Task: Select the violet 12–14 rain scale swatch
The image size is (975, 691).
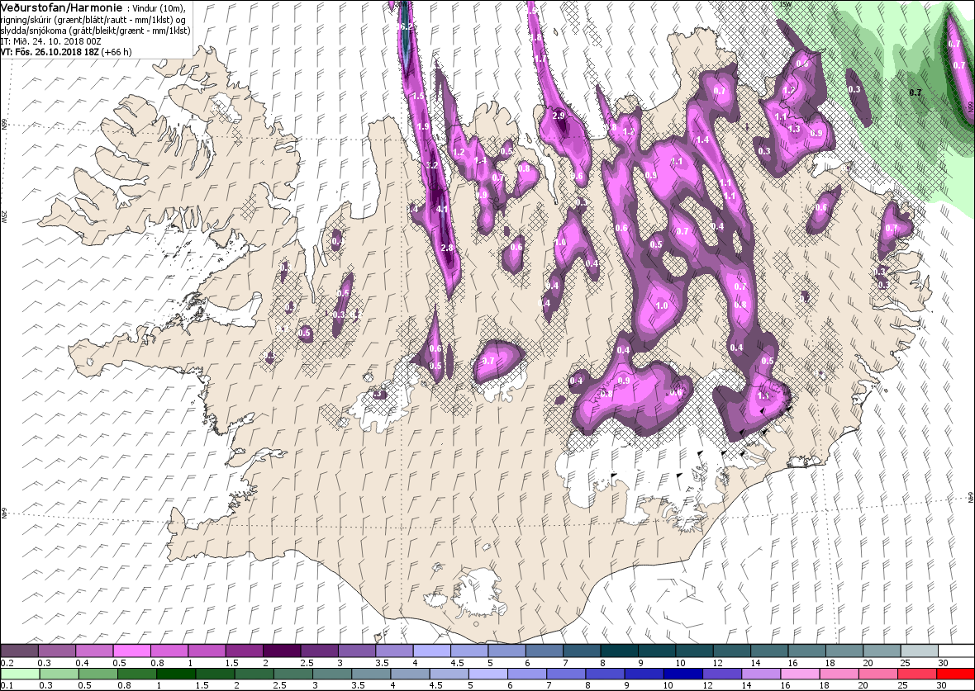Action: [x=721, y=674]
